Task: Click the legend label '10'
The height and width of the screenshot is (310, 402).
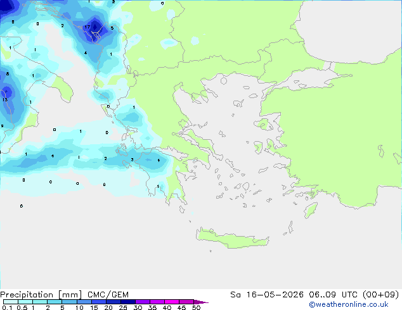Action: (79, 307)
